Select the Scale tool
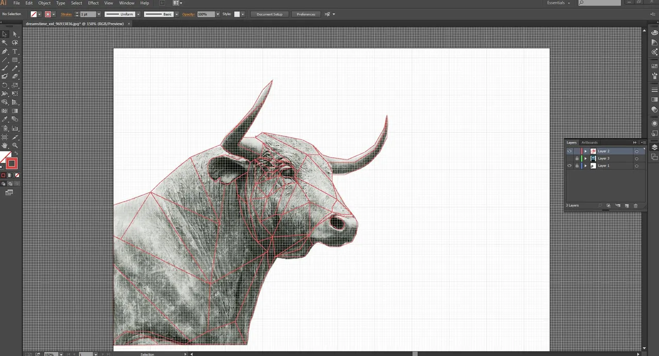The width and height of the screenshot is (659, 356). [15, 85]
